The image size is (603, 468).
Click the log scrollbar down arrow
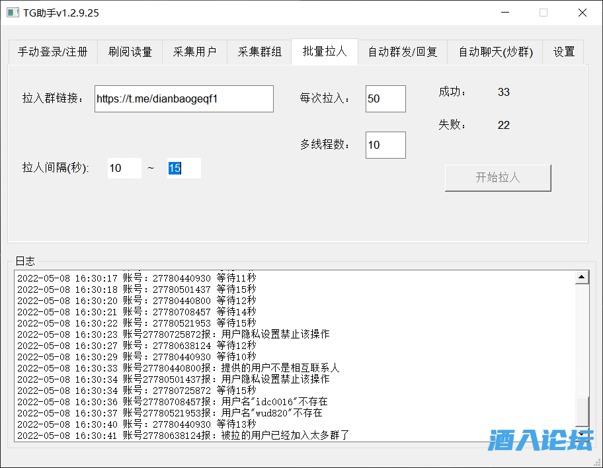[582, 435]
